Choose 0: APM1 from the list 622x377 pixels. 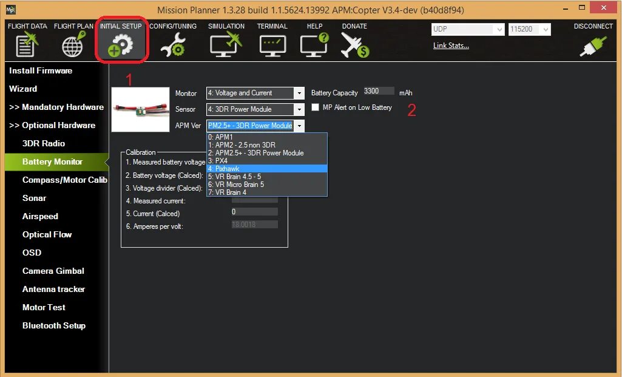[267, 137]
